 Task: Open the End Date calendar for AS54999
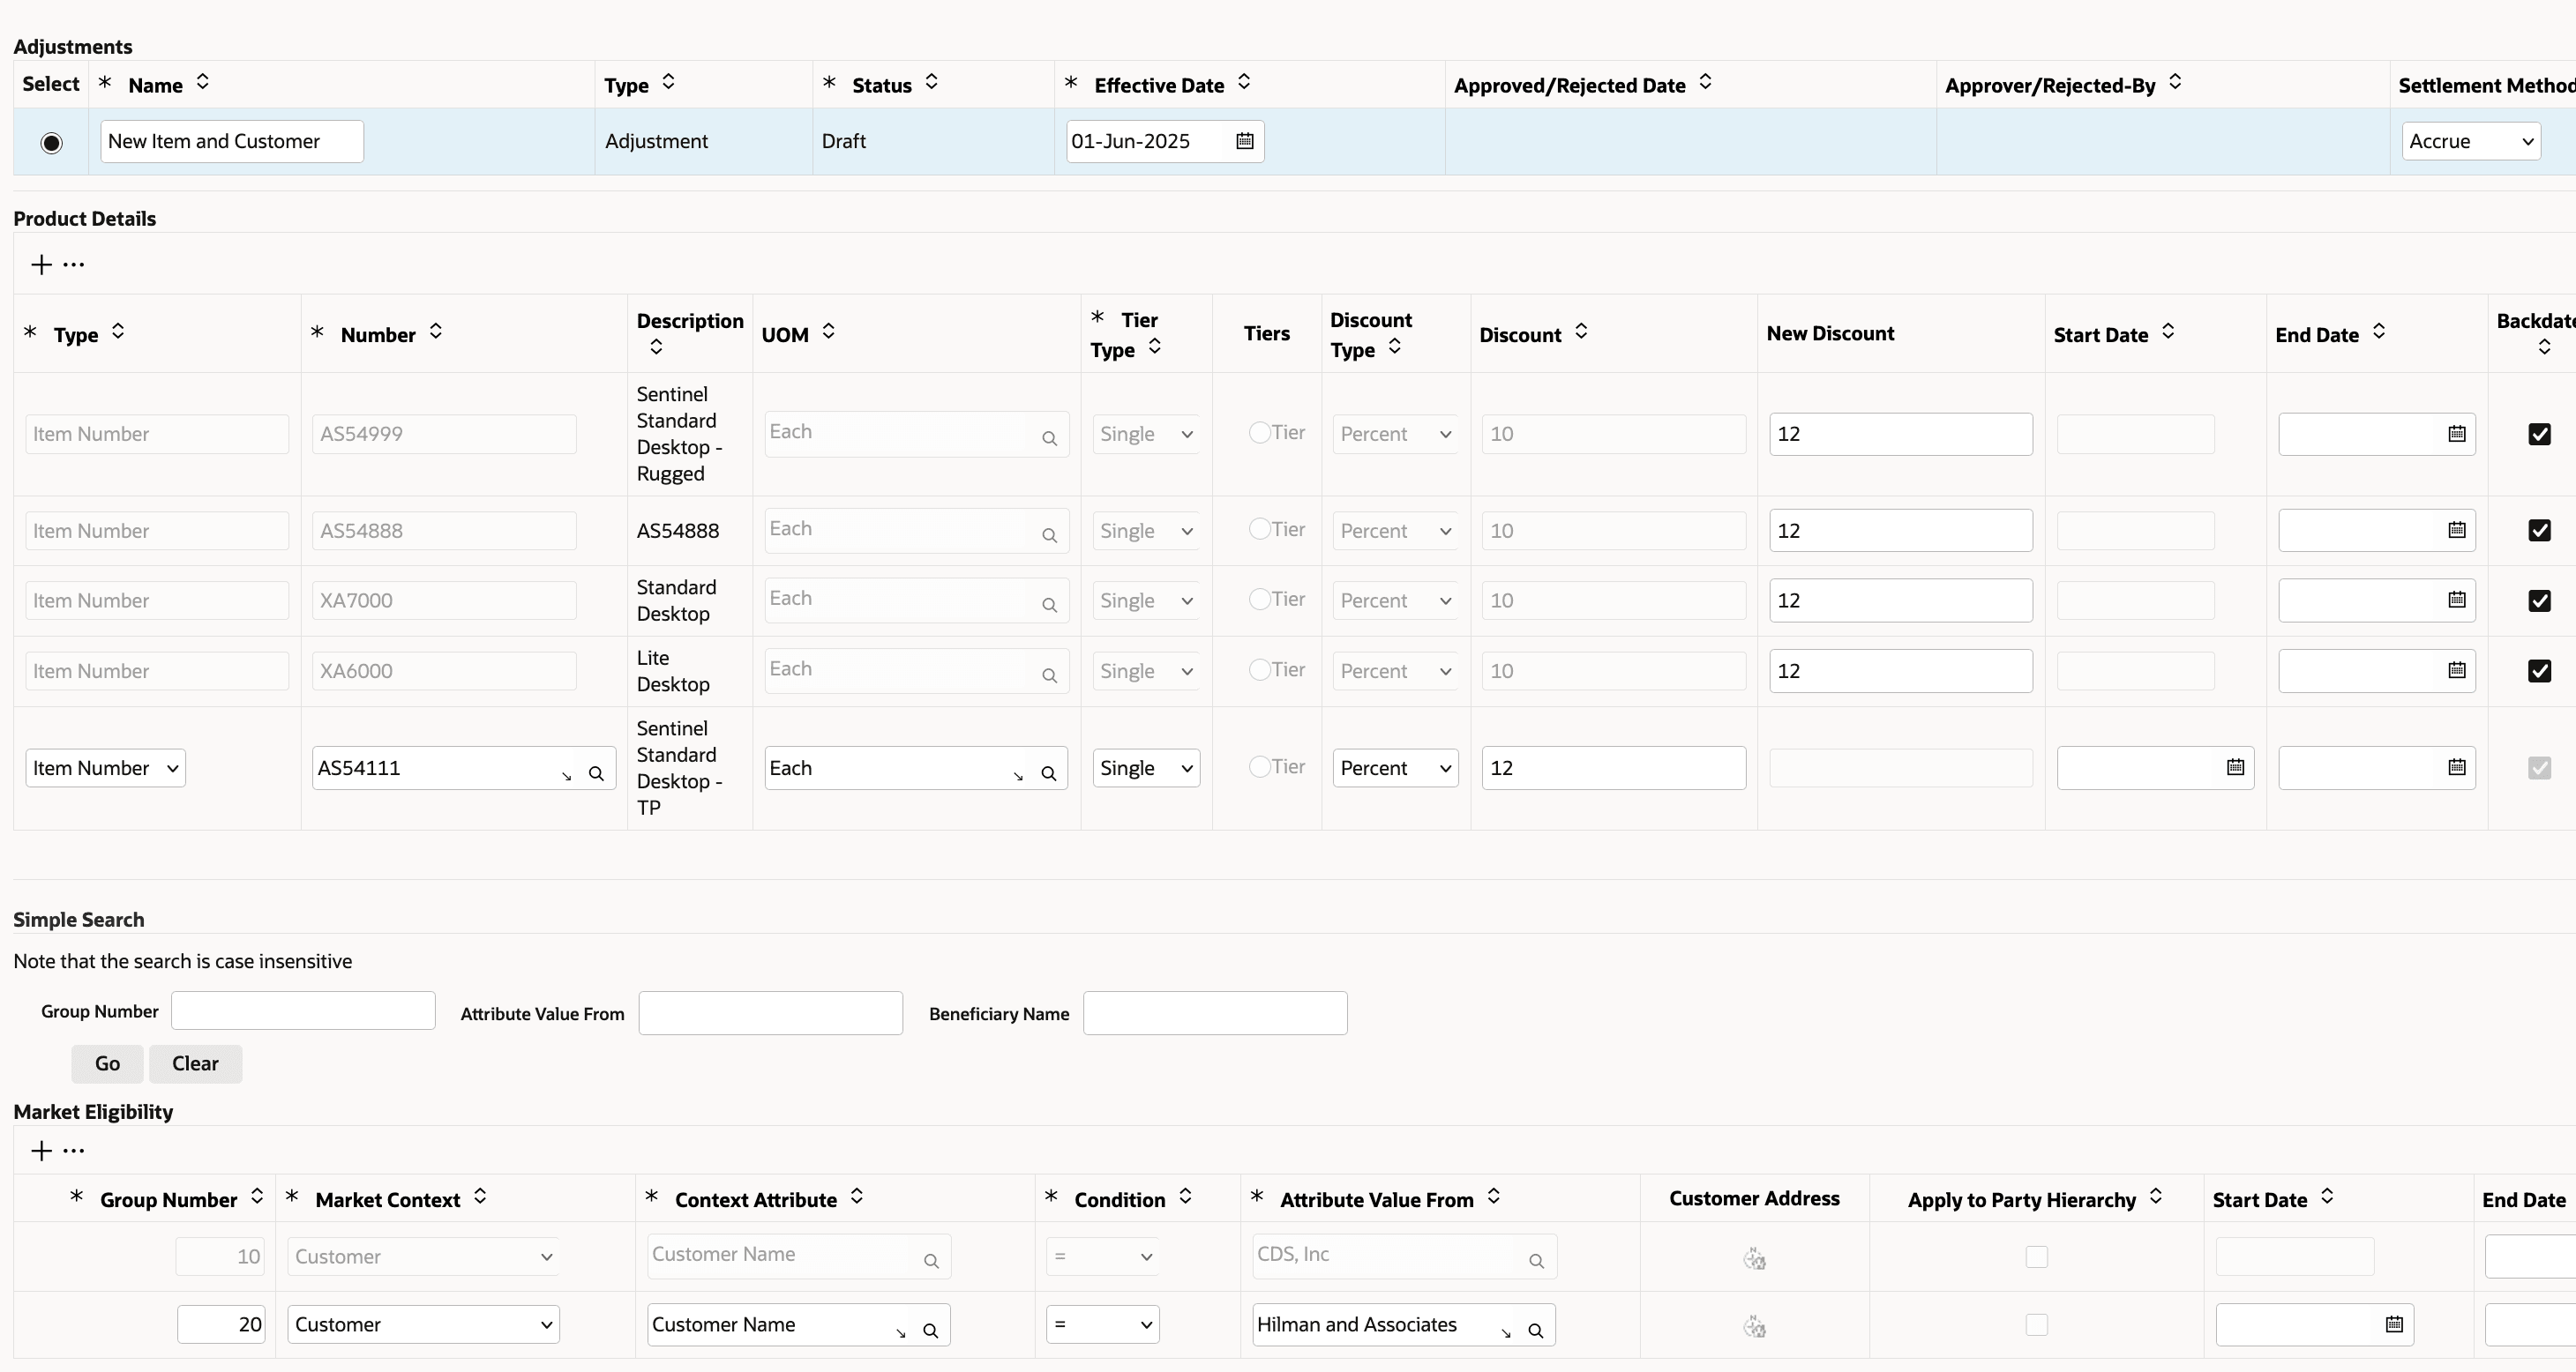click(x=2456, y=434)
